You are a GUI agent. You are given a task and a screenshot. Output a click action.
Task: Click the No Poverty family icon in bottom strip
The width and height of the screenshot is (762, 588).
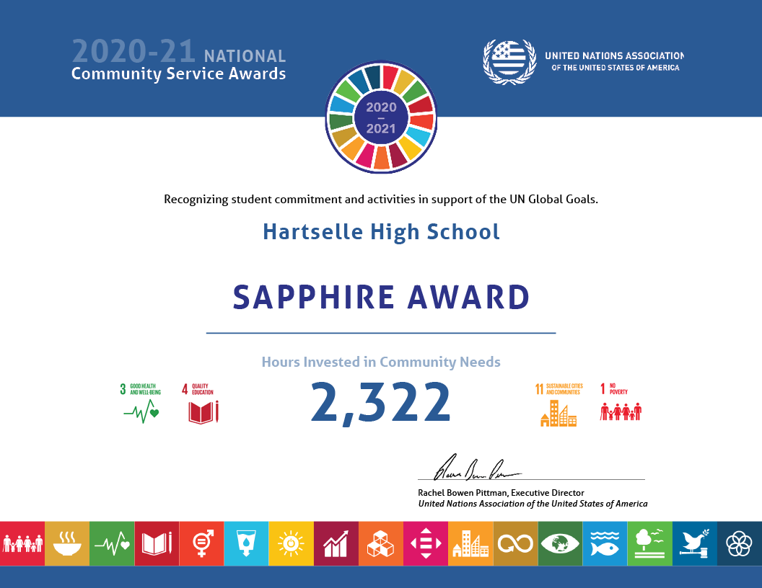pos(22,543)
